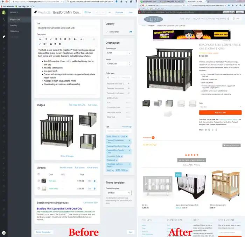Click View all tags link
Image resolution: width=245 pixels, height=237 pixels.
click(127, 127)
